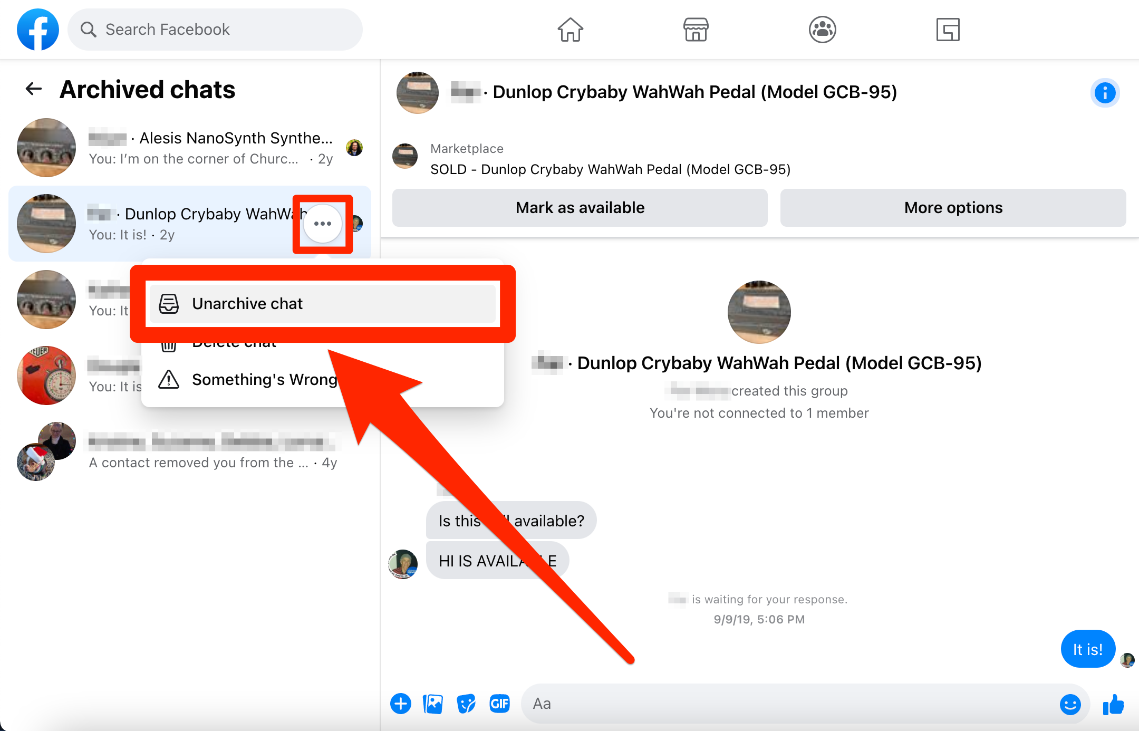Click small seen avatar on Alesis chat row

coord(354,148)
